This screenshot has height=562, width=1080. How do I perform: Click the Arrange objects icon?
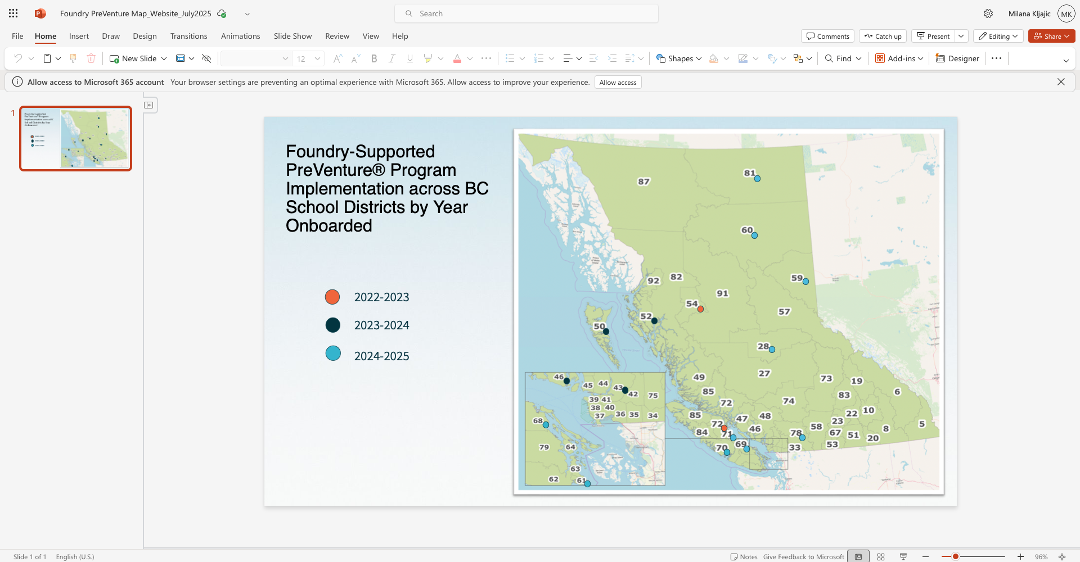(x=798, y=58)
